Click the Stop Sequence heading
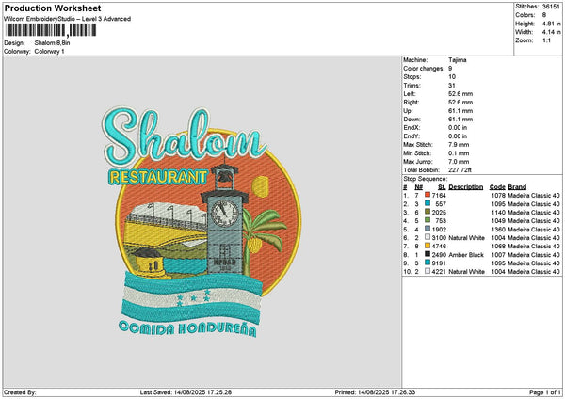 427,177
